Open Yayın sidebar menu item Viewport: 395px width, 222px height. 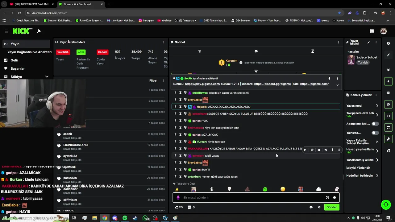26,44
